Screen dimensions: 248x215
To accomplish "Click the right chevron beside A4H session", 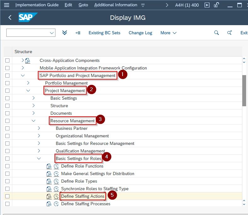I will pyautogui.click(x=167, y=5).
